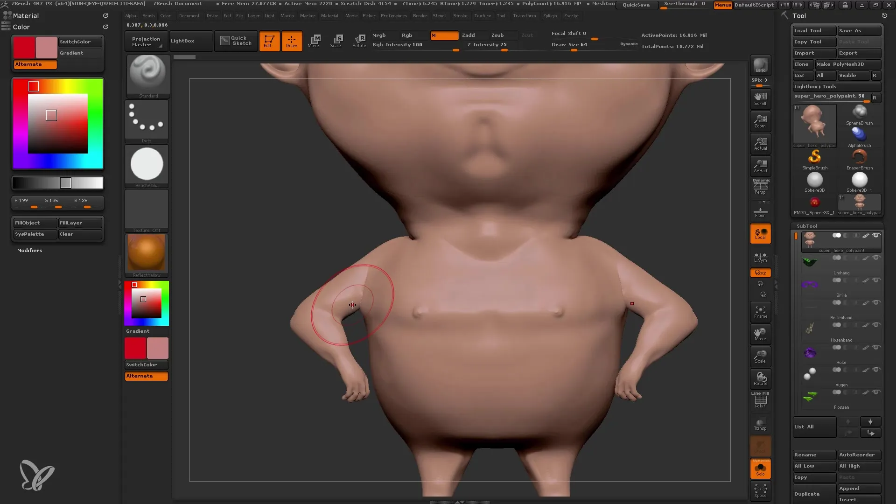
Task: Toggle the Zadd button on
Action: pos(469,35)
